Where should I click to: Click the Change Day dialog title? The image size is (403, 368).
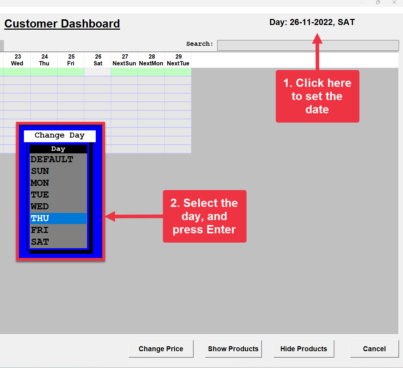pos(60,136)
